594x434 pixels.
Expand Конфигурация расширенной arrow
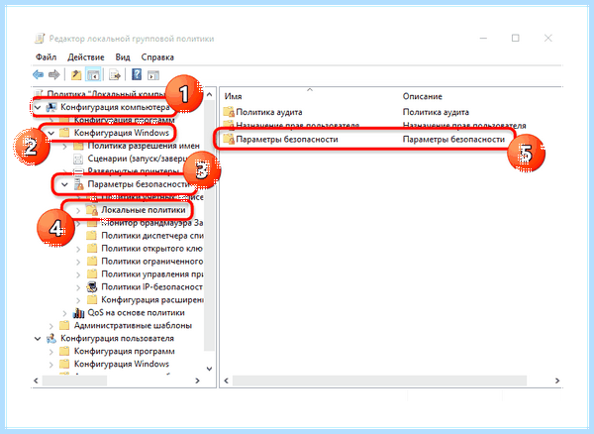coord(78,300)
